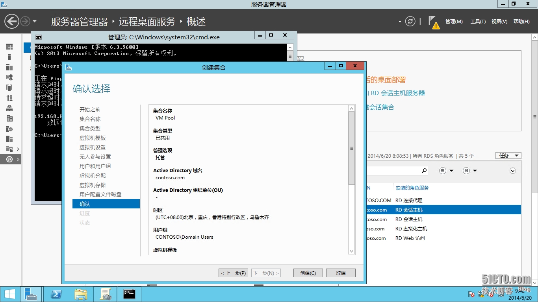Open the 帮助(H) menu

(x=521, y=22)
